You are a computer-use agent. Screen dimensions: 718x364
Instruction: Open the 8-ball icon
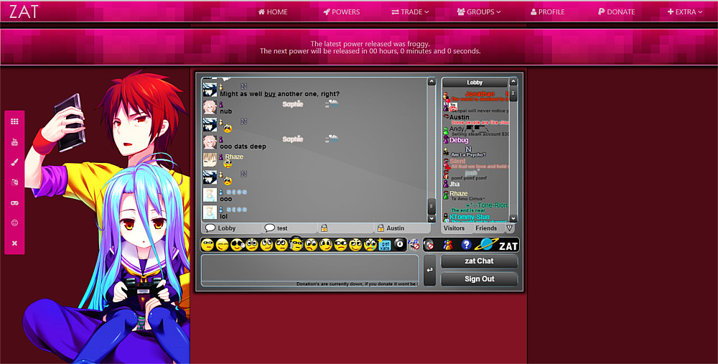[x=399, y=245]
